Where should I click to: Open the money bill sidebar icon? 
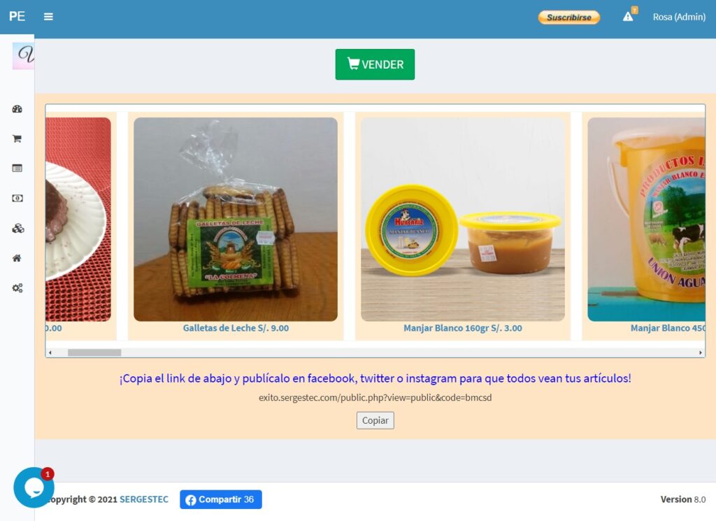(x=17, y=198)
